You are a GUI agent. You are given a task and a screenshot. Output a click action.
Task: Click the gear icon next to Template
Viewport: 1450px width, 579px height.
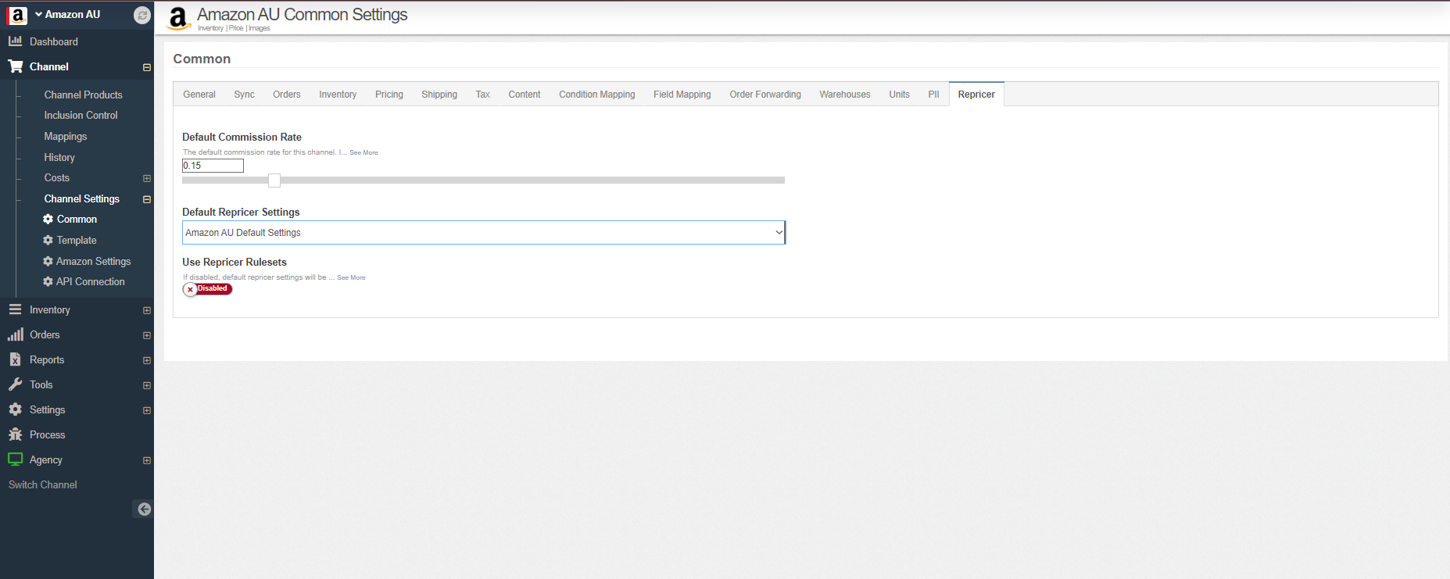[x=48, y=241]
